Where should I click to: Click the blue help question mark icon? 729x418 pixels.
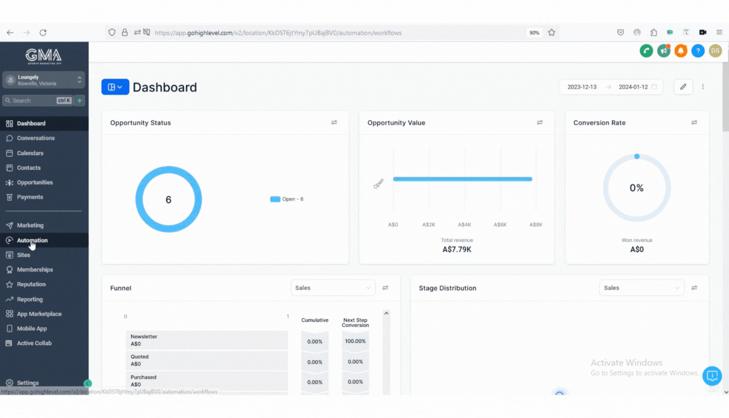[x=698, y=51]
